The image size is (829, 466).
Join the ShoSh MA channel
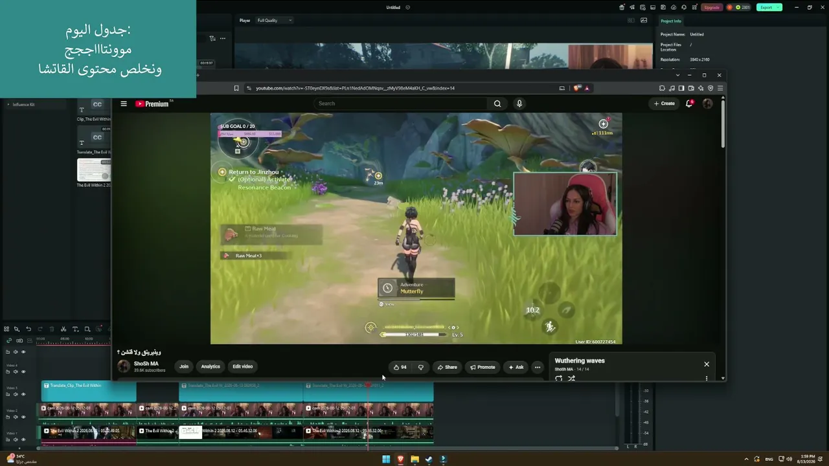pos(184,367)
